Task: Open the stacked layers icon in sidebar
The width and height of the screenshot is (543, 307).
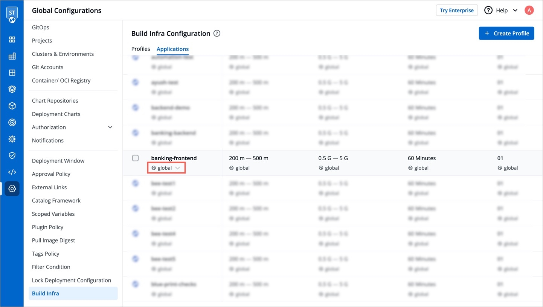Action: (x=12, y=89)
